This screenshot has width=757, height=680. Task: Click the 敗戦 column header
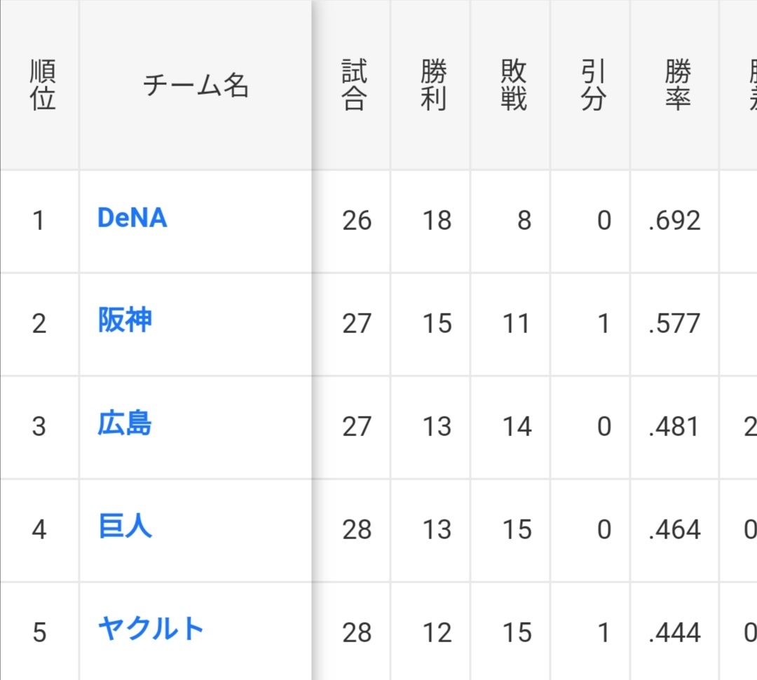click(x=513, y=86)
